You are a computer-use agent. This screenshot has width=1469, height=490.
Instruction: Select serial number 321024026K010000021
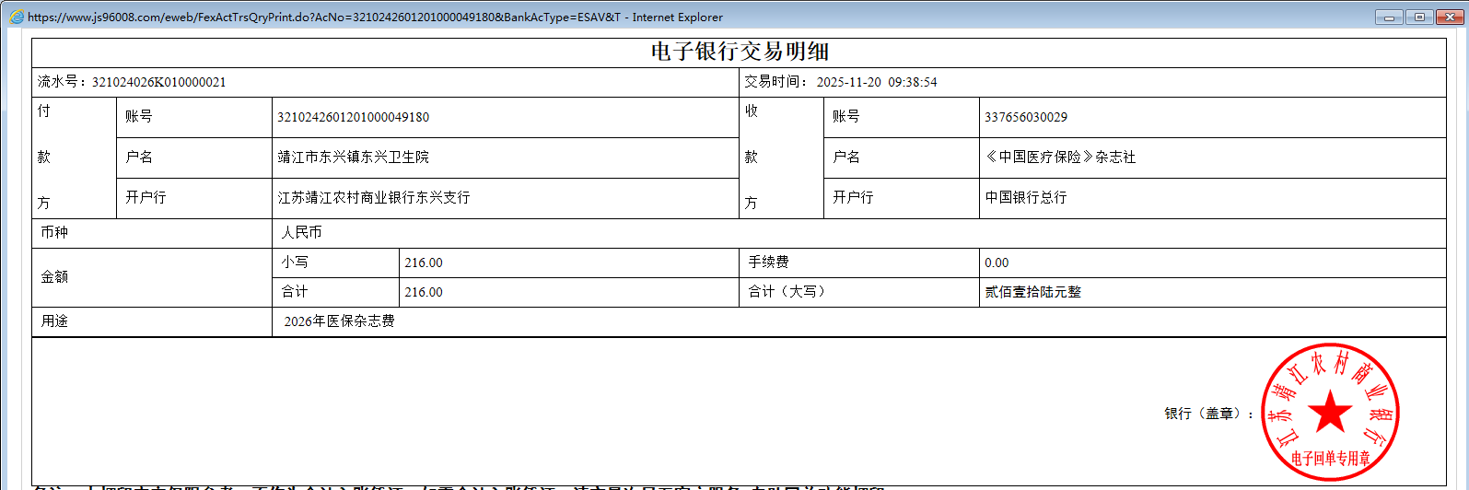(158, 82)
